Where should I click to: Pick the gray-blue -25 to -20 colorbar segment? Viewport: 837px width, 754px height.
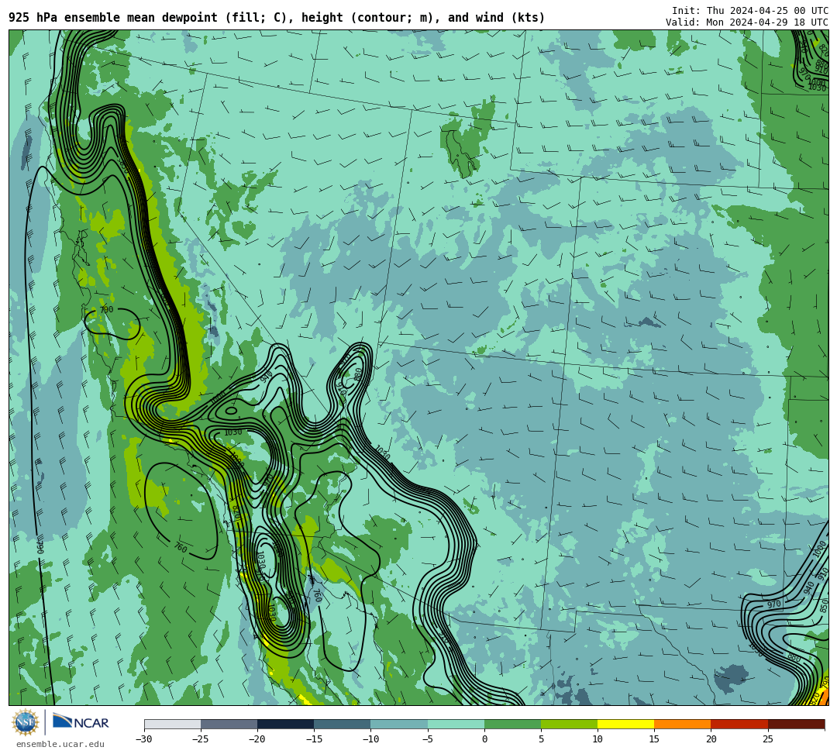(x=229, y=724)
